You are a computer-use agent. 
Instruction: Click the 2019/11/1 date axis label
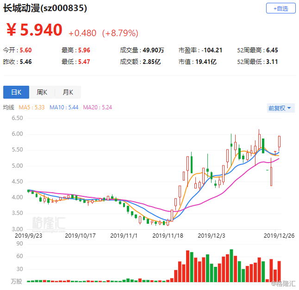[124, 236]
